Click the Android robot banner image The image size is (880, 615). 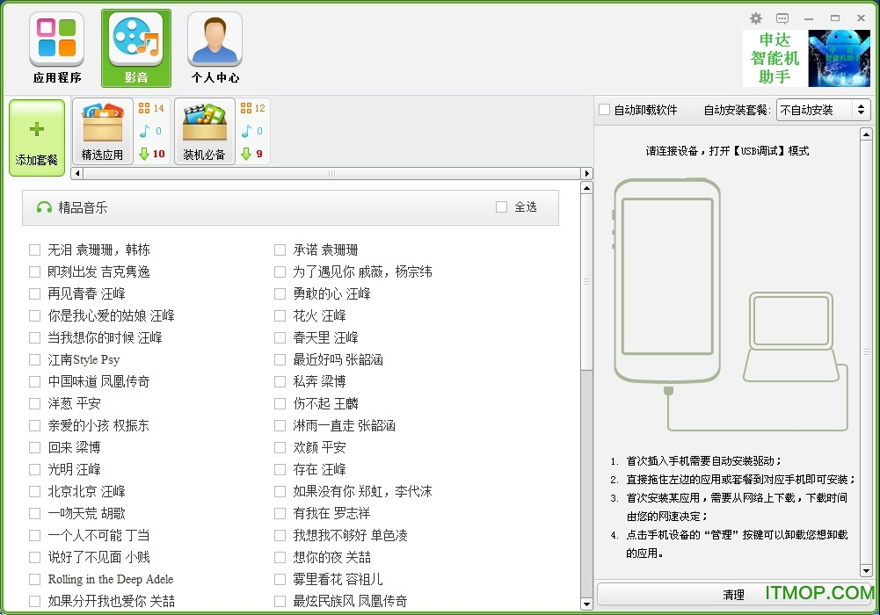click(x=839, y=59)
